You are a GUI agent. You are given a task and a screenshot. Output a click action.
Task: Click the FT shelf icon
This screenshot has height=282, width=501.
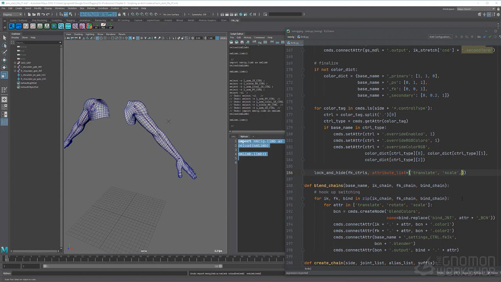[x=96, y=26]
